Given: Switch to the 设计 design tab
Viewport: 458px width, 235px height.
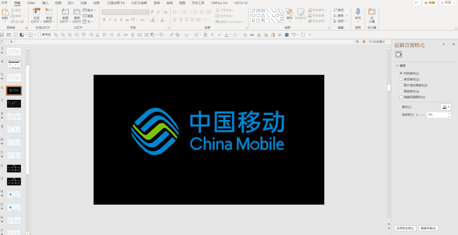Looking at the screenshot, I should pyautogui.click(x=71, y=3).
